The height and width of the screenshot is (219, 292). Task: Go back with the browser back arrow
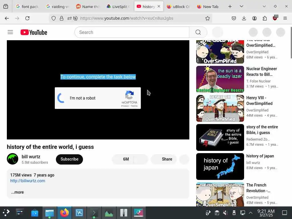(7, 18)
